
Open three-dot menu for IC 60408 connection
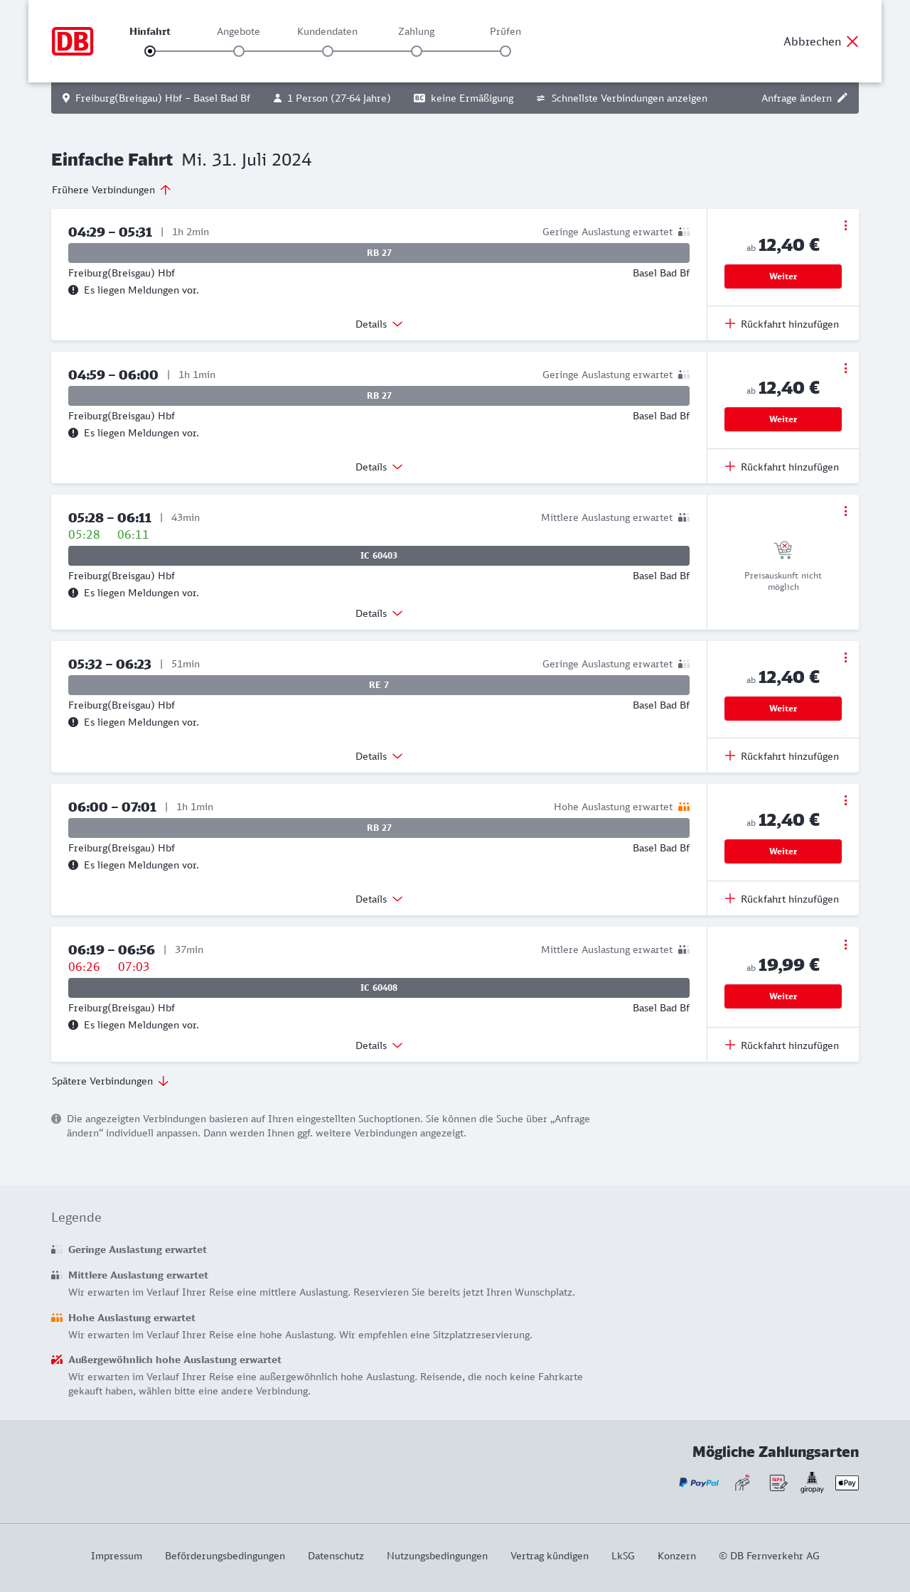tap(845, 945)
